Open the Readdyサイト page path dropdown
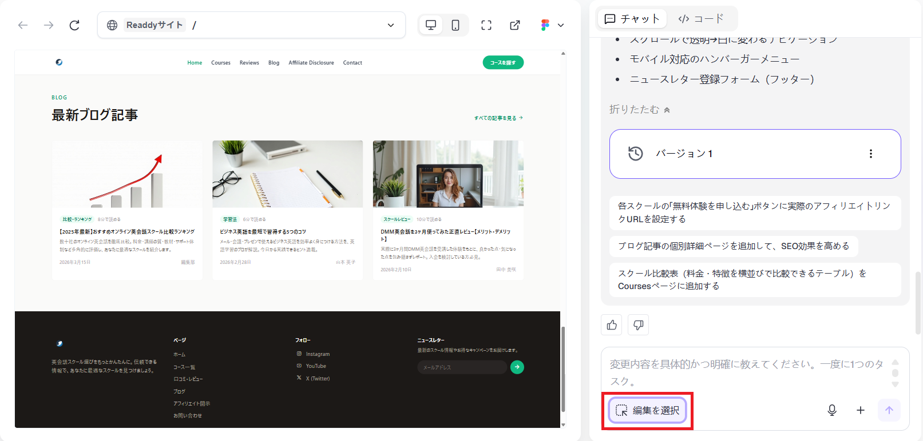The height and width of the screenshot is (441, 923). coord(391,25)
